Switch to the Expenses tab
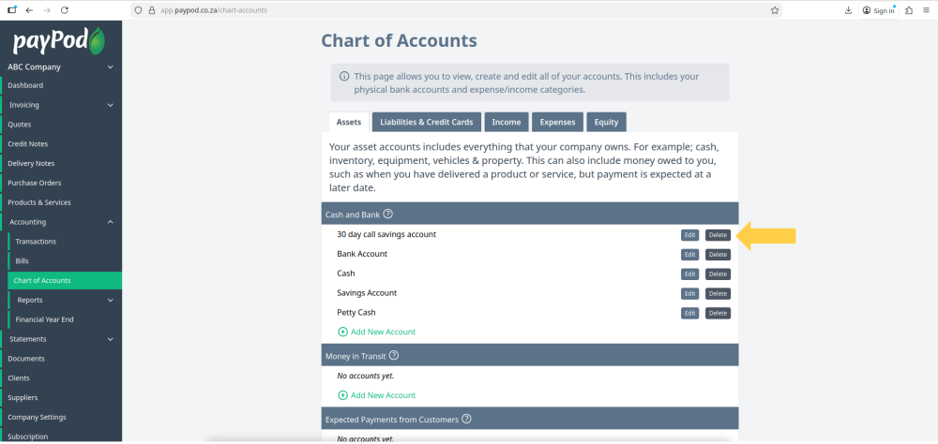Screen dimensions: 938x444 point(557,122)
